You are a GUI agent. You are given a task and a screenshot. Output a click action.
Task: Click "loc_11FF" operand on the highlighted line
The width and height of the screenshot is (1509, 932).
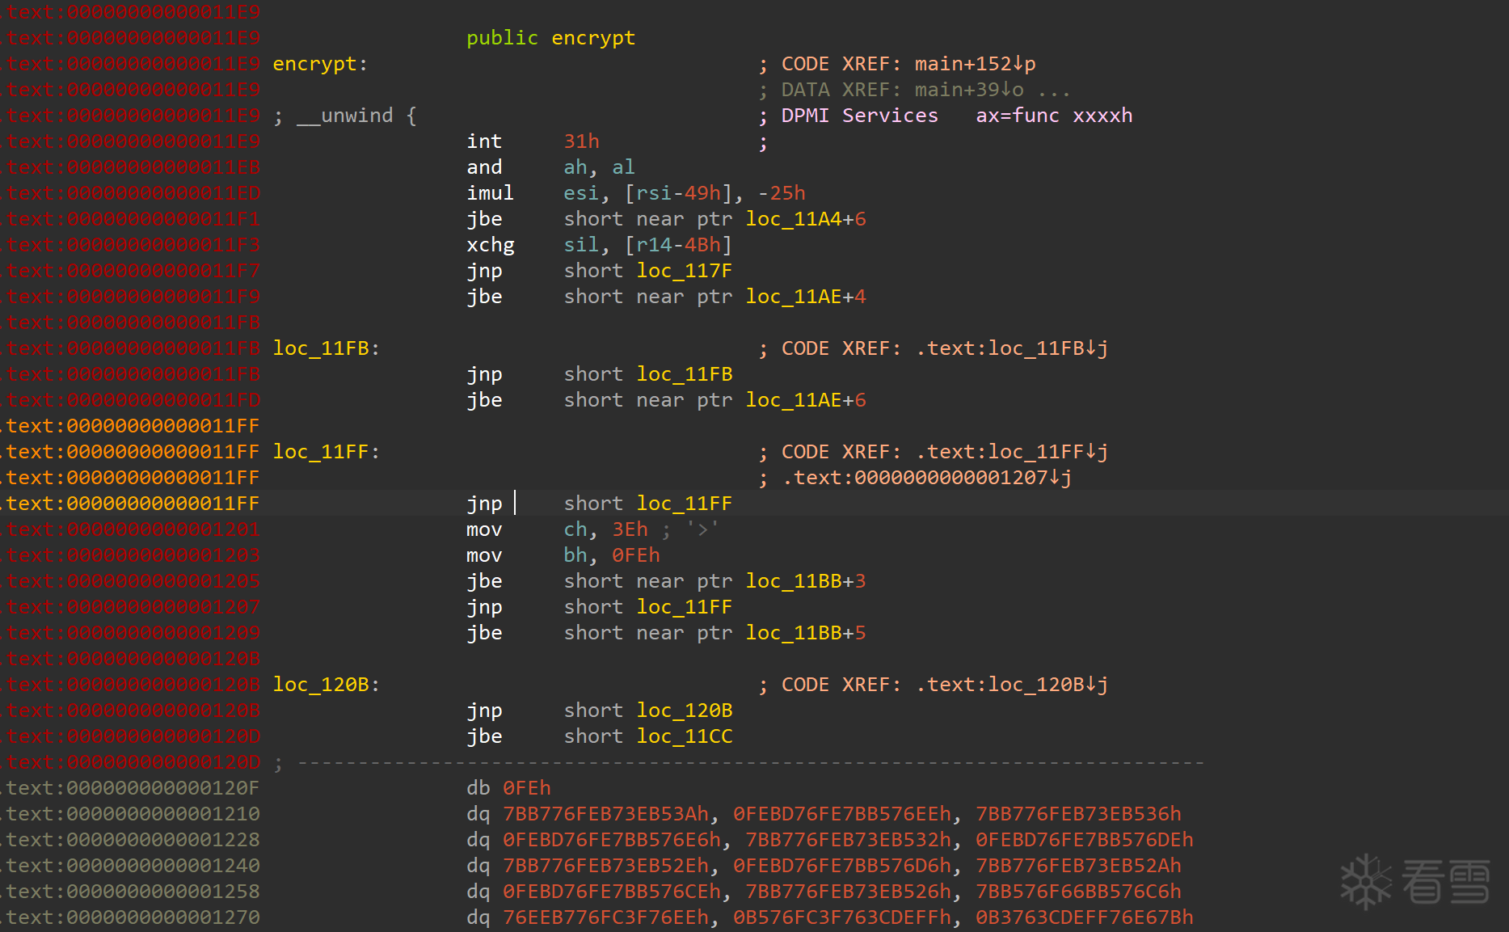pos(684,504)
